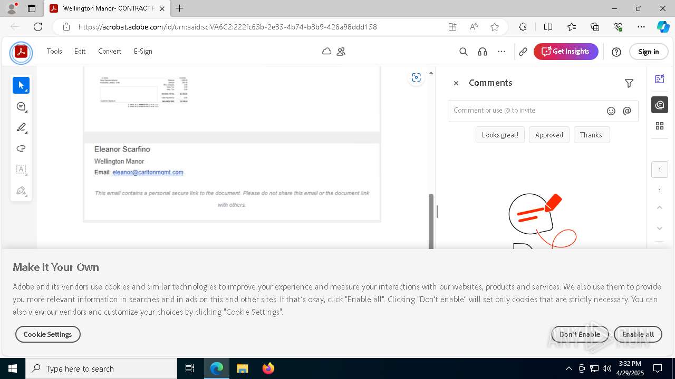This screenshot has width=675, height=379.
Task: Open the read aloud headphones icon
Action: point(483,52)
